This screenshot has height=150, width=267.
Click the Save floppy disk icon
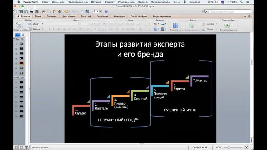32,11
